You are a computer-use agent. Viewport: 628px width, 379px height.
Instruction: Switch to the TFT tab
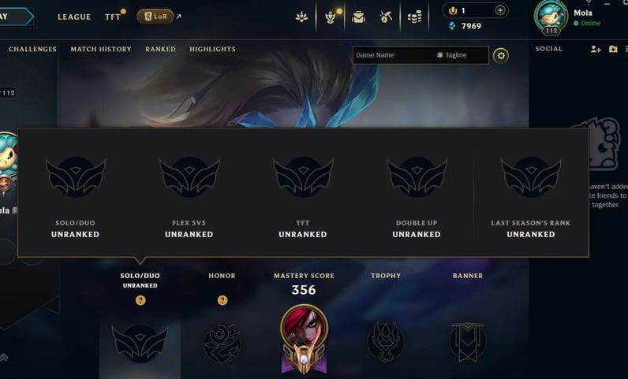(x=113, y=17)
